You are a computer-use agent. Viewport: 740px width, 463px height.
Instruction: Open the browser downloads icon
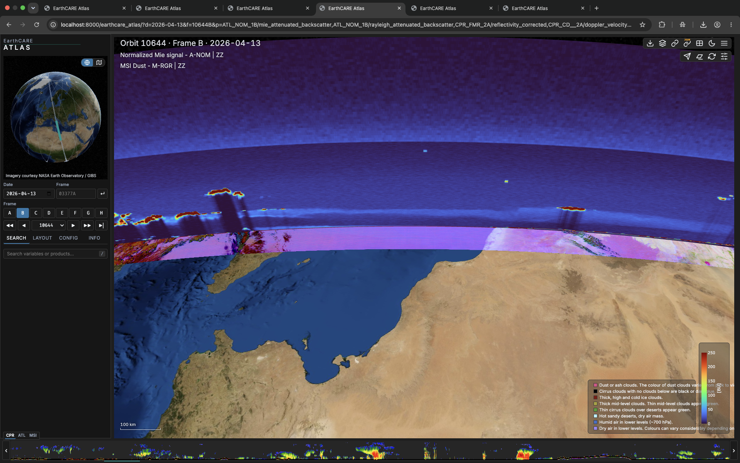[x=703, y=25]
